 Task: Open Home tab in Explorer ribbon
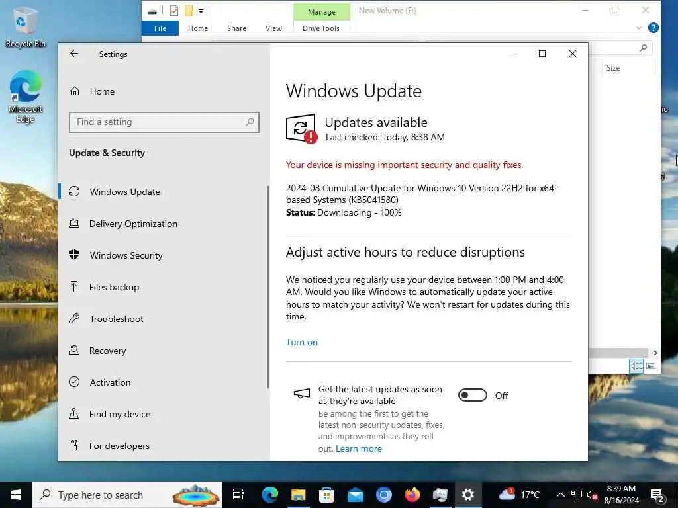coord(197,28)
